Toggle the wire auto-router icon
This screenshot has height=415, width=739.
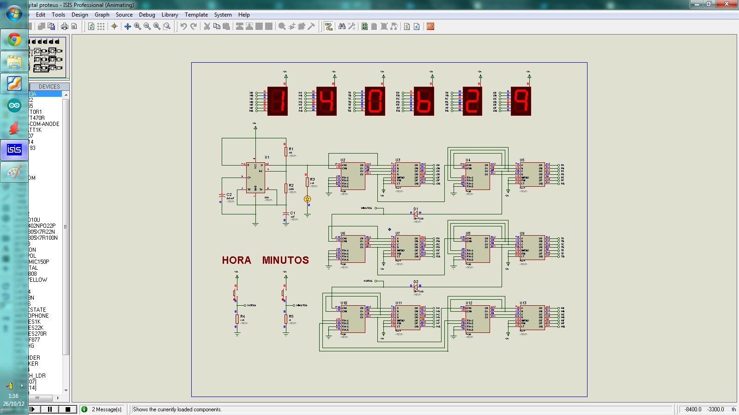point(328,27)
